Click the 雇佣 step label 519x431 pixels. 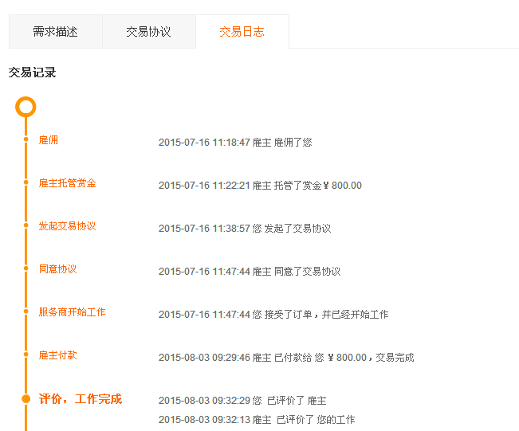48,140
